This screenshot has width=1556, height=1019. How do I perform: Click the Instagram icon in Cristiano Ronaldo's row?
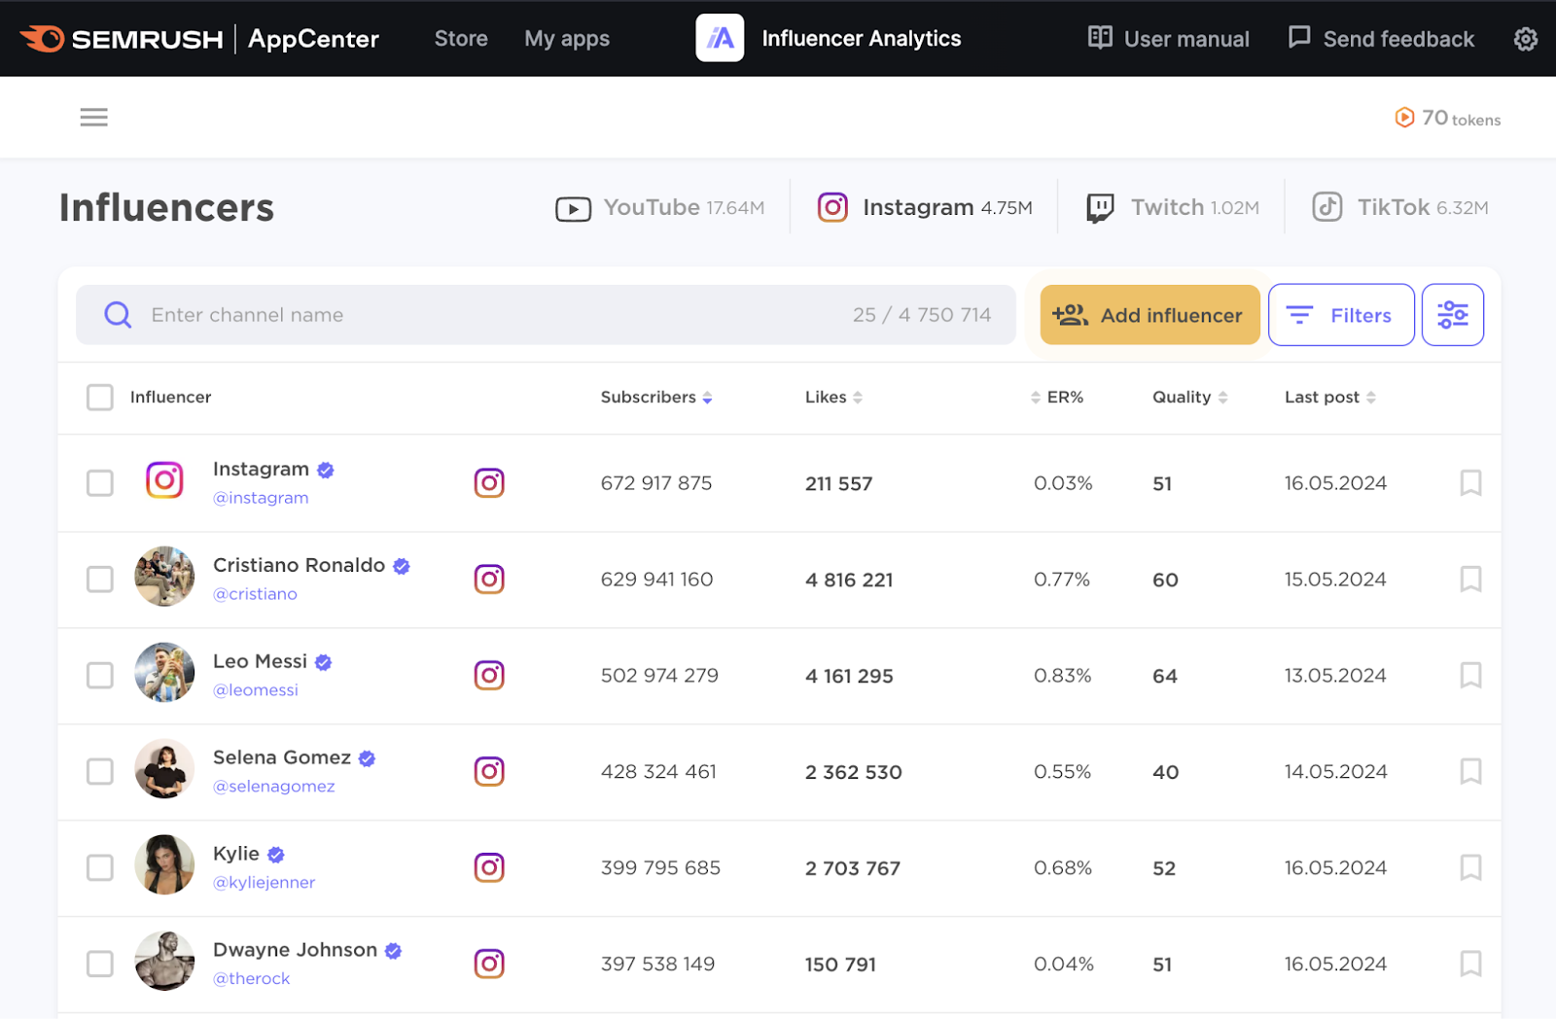pyautogui.click(x=489, y=579)
